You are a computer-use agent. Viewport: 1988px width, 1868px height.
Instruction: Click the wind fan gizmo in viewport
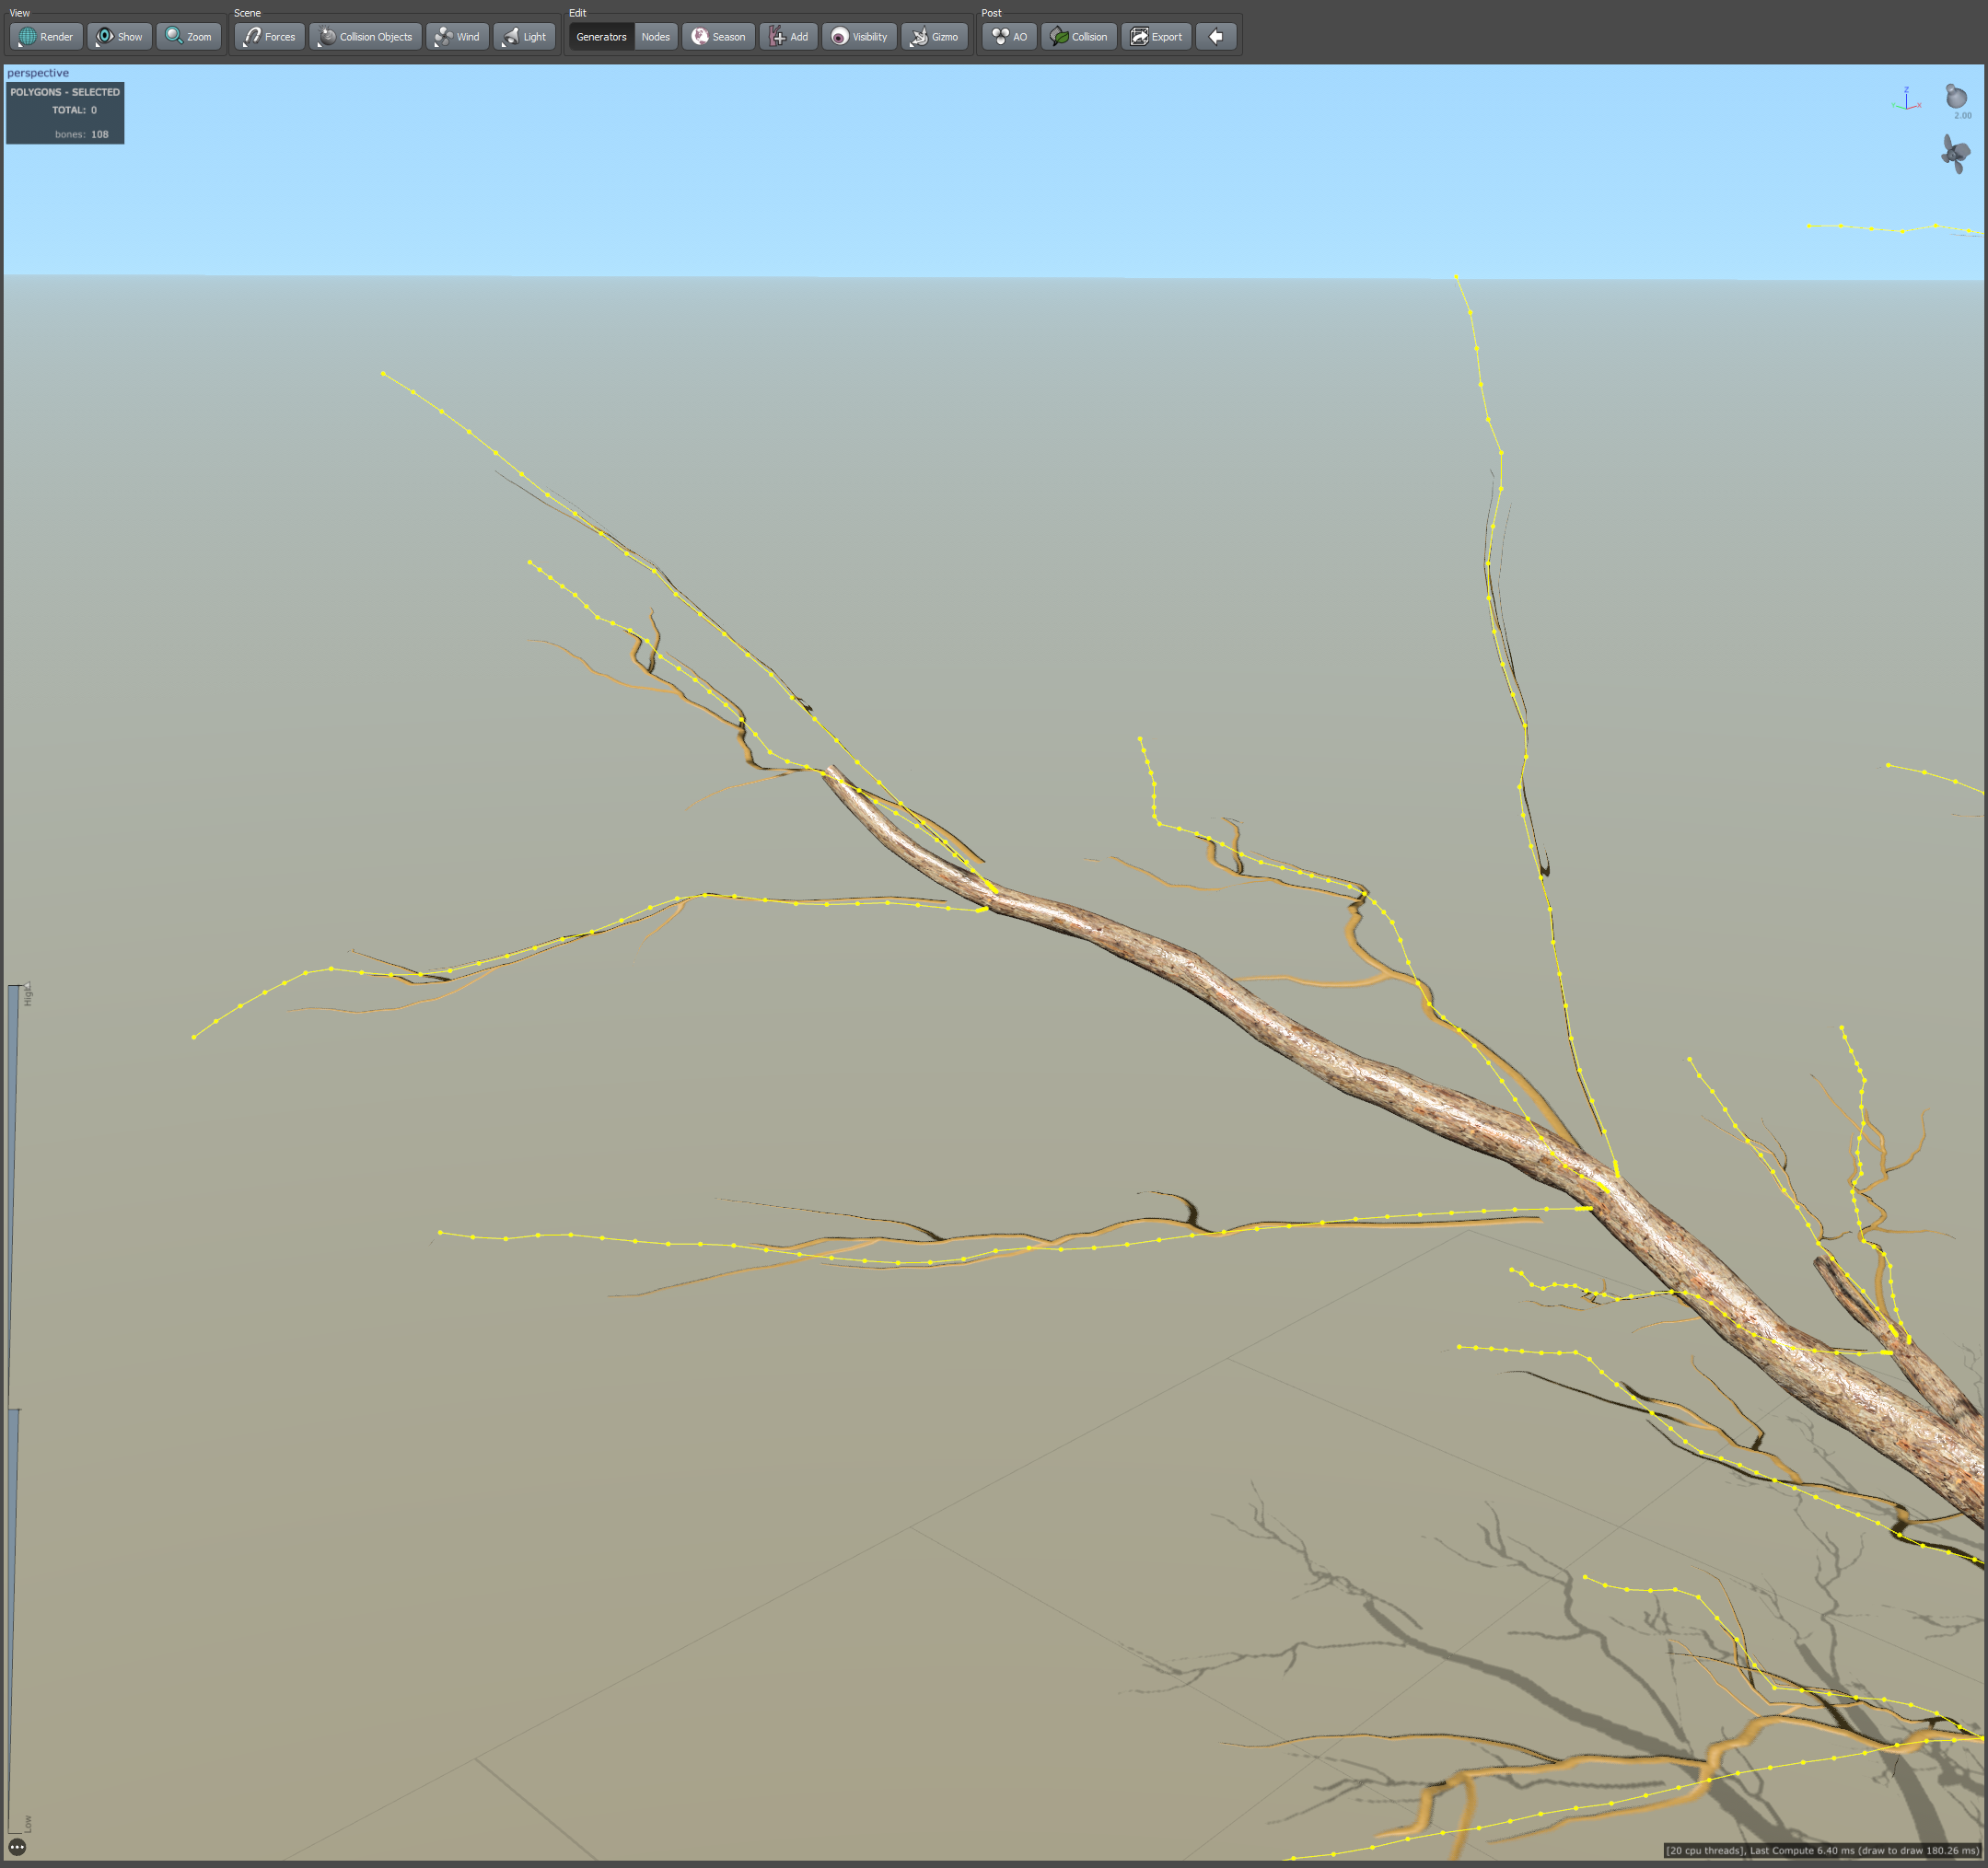[1955, 154]
